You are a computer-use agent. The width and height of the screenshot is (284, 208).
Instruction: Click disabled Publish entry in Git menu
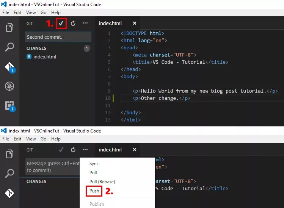point(97,204)
